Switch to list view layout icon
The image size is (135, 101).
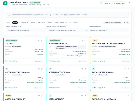(x=127, y=23)
